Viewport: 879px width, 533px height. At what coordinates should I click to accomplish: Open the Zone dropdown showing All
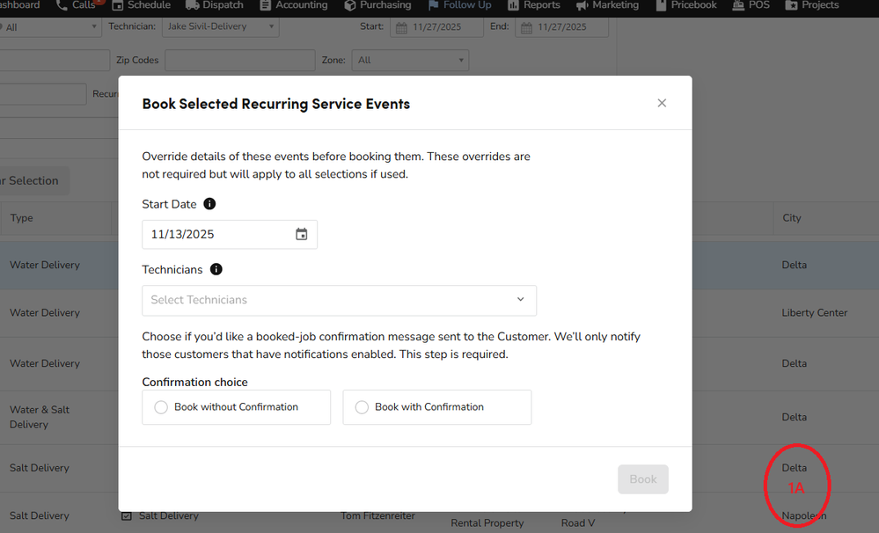pos(409,61)
